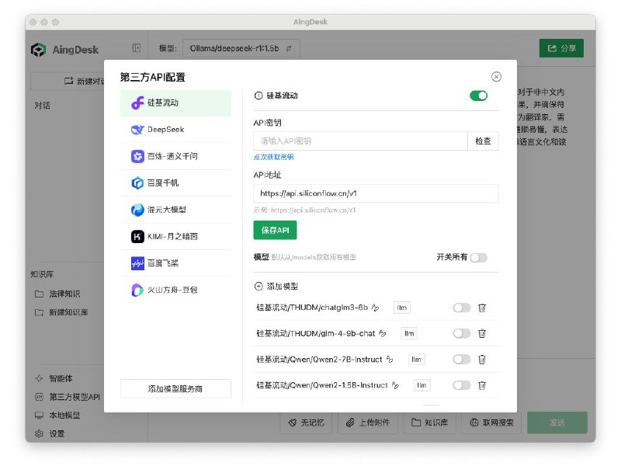This screenshot has width=621, height=466.
Task: Open 本地模型 in the sidebar
Action: click(x=57, y=416)
